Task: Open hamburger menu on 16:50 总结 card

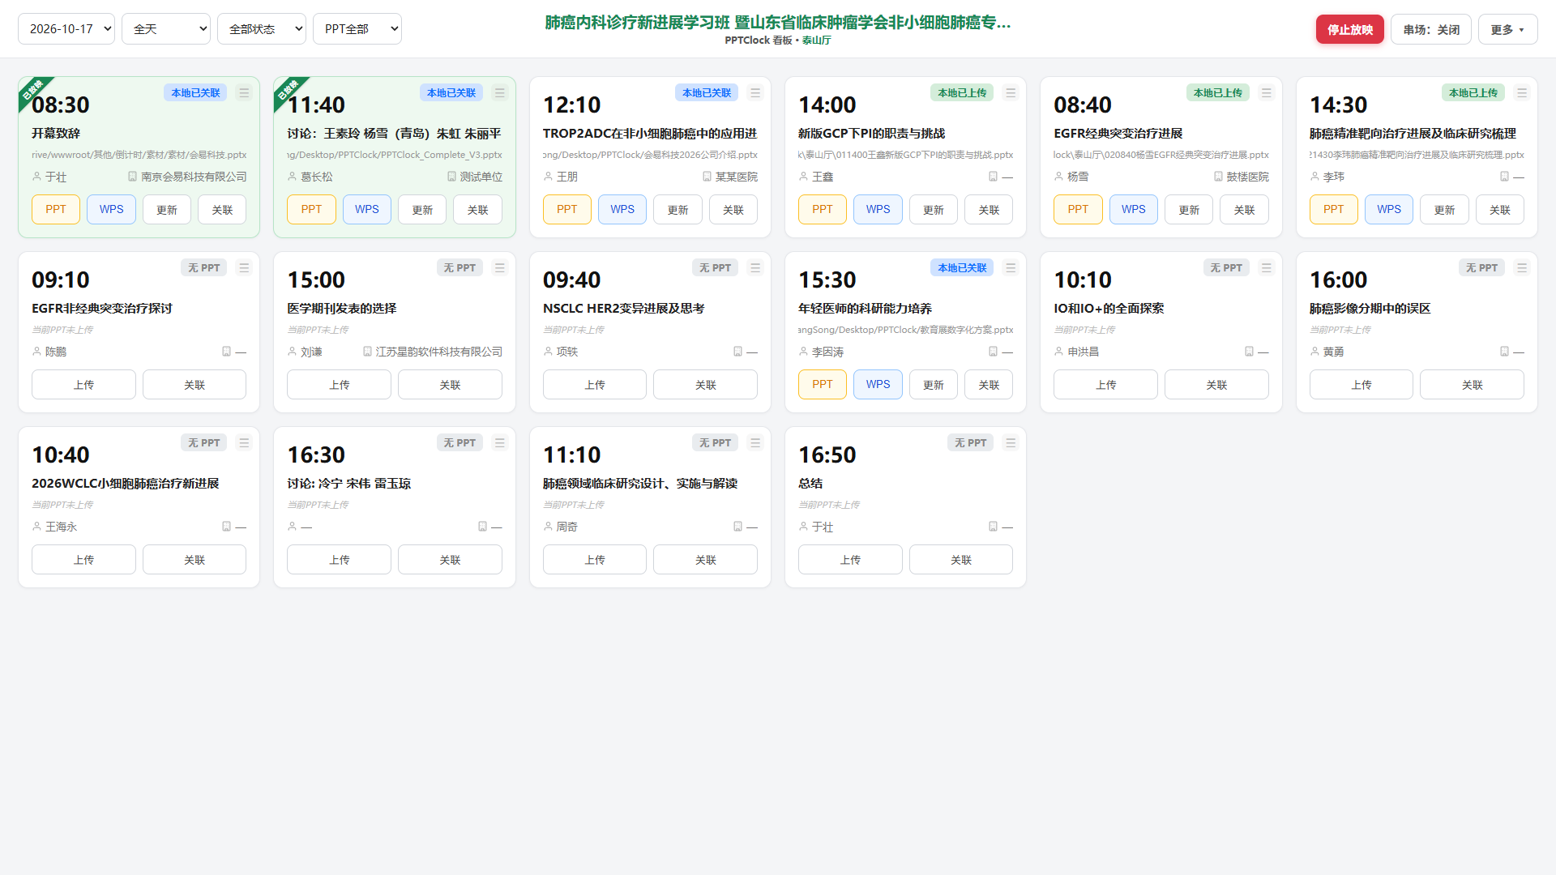Action: 1011,443
